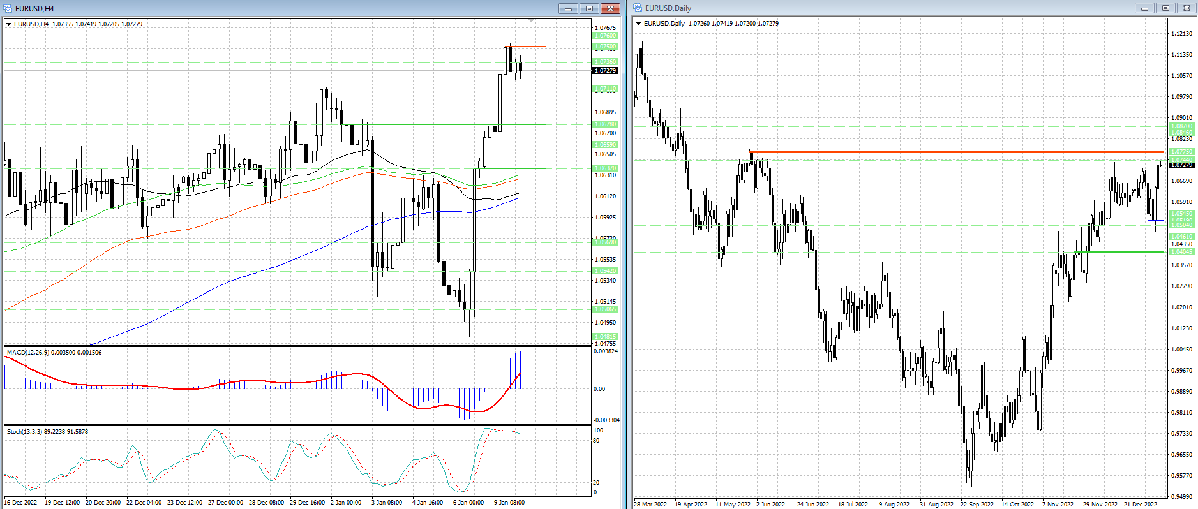
Task: Click the 22 Sep 2022 date label
Action: [x=977, y=505]
